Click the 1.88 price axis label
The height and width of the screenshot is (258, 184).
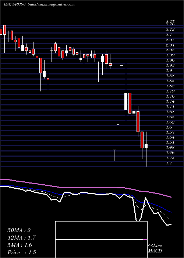click(x=170, y=76)
